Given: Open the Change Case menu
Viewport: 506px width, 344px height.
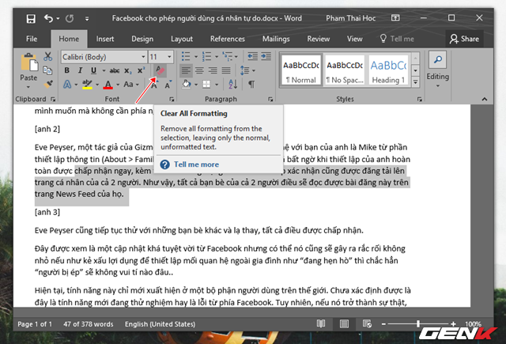Looking at the screenshot, I should tap(130, 85).
